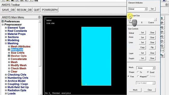This screenshot has width=169, height=95.
Task: Enable the Smart Size checkbox
Action: [129, 16]
